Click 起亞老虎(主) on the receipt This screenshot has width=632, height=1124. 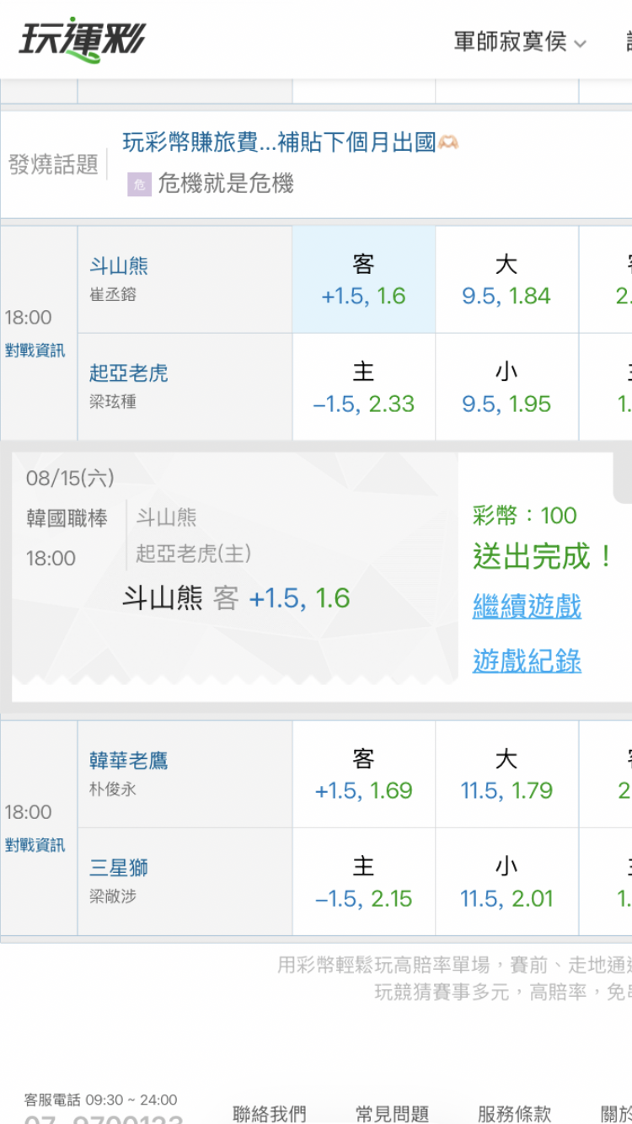194,554
